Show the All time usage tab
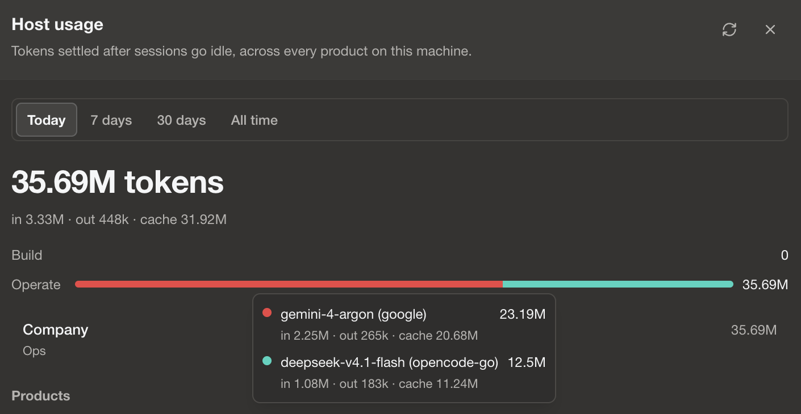The height and width of the screenshot is (414, 801). [x=255, y=120]
